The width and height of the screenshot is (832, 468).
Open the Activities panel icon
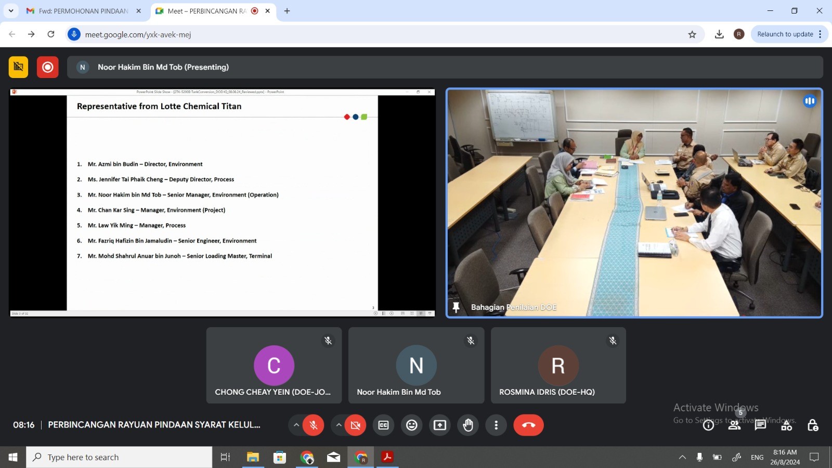[x=787, y=425]
